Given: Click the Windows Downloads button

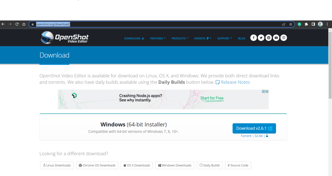Looking at the screenshot, I should [175, 165].
